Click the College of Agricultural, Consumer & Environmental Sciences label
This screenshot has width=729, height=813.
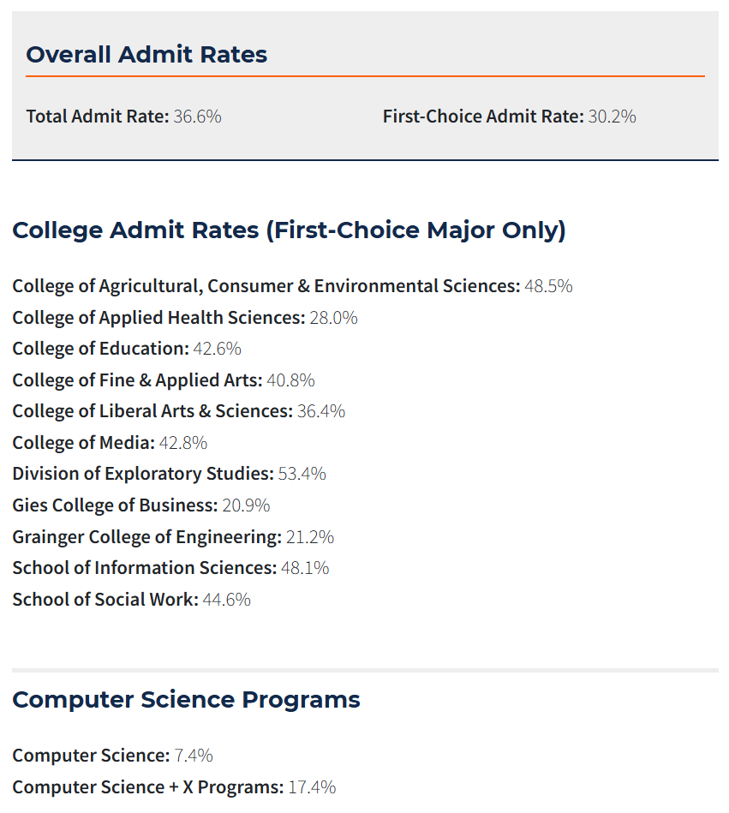click(266, 286)
